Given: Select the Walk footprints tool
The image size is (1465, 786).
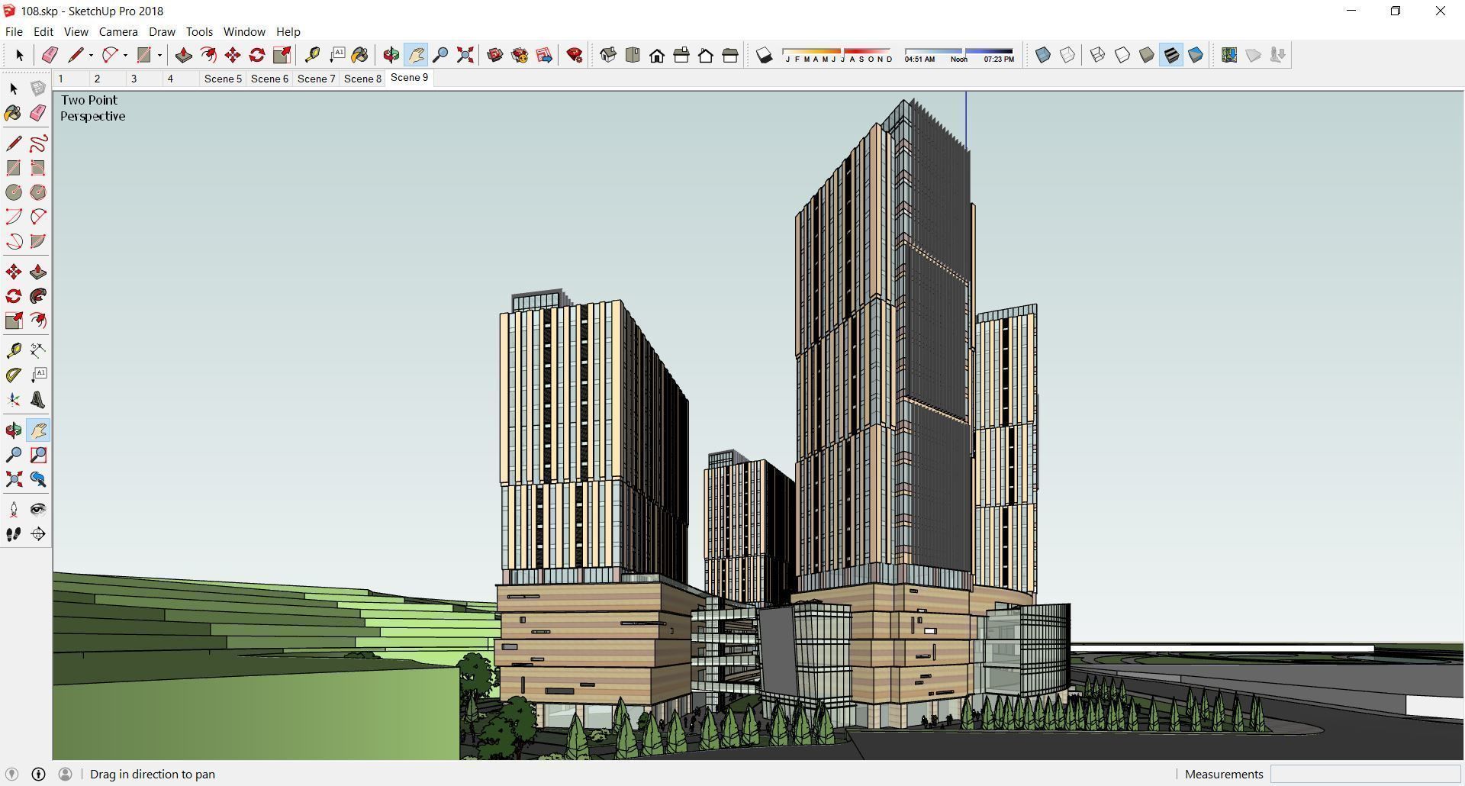Looking at the screenshot, I should pyautogui.click(x=14, y=534).
